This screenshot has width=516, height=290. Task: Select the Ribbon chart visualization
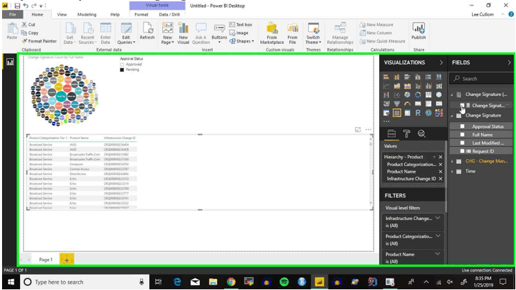(439, 86)
